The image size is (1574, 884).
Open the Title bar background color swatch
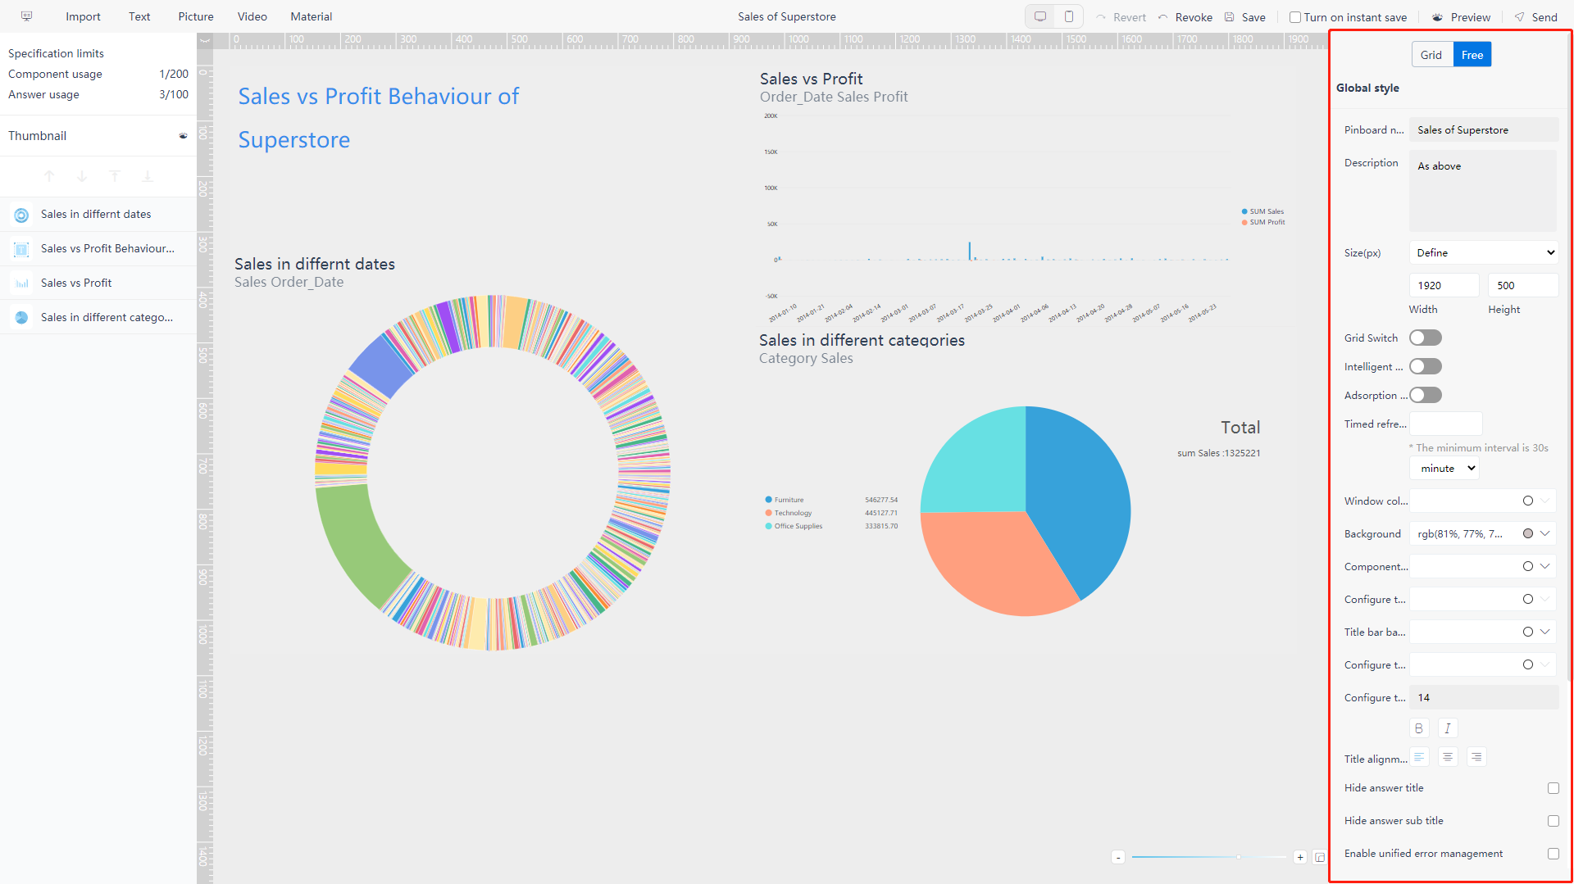pyautogui.click(x=1528, y=632)
